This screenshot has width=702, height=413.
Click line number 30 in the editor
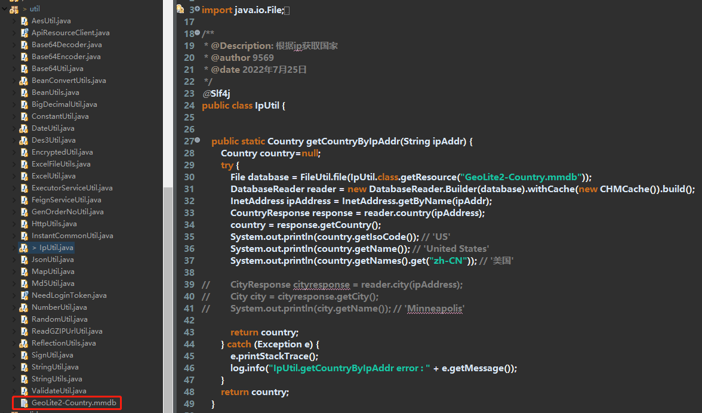(189, 177)
